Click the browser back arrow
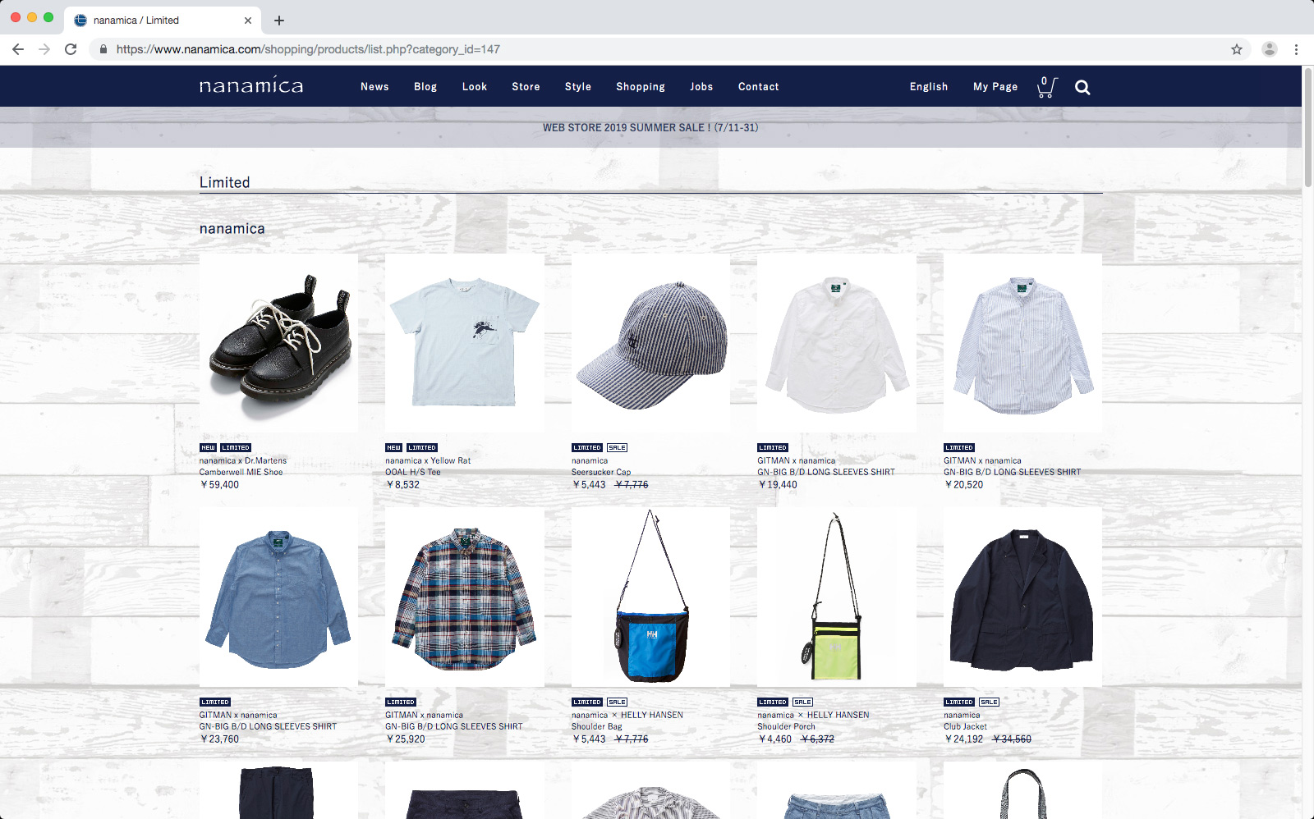This screenshot has height=819, width=1314. pos(18,49)
